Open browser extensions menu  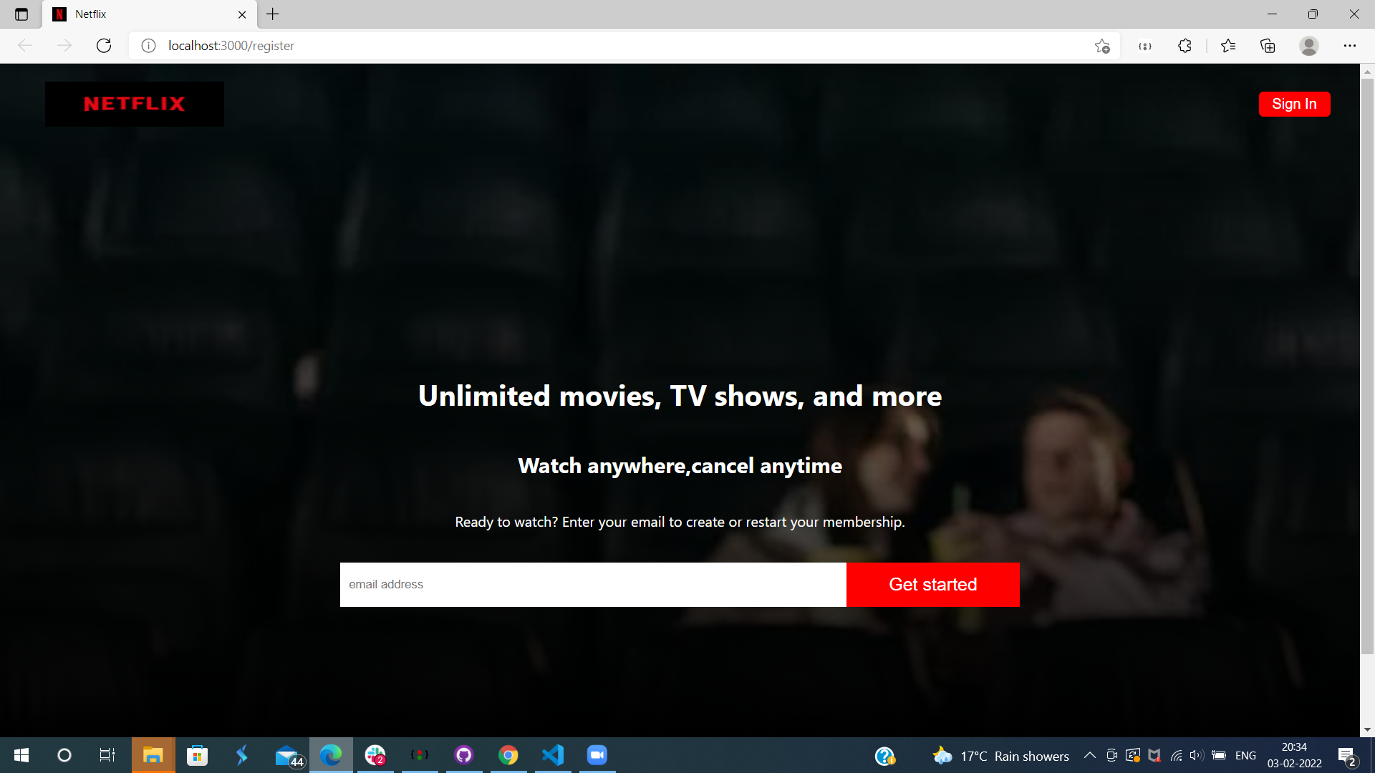point(1185,45)
